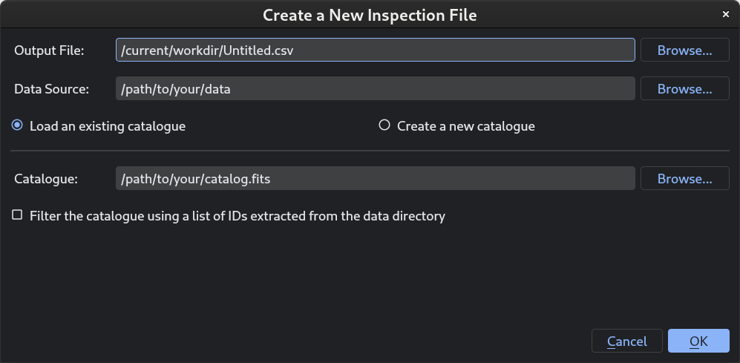Enable the filter catalogue by IDs checkbox

tap(17, 215)
